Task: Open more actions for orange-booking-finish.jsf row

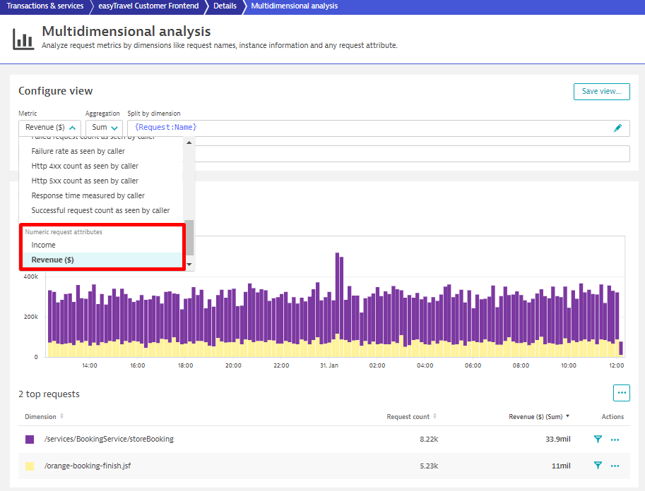Action: (x=615, y=466)
